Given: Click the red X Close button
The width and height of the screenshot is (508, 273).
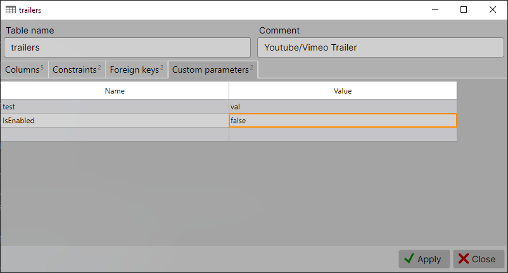Looking at the screenshot, I should [x=478, y=259].
